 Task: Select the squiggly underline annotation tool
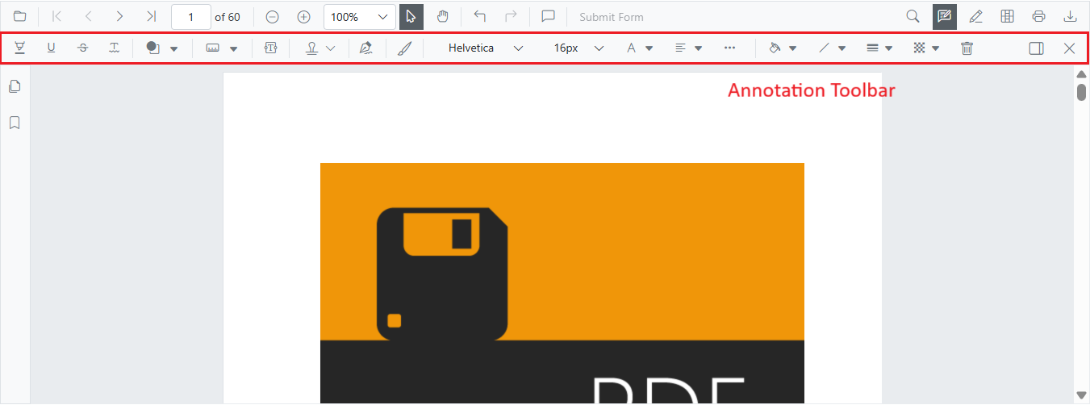[x=115, y=48]
